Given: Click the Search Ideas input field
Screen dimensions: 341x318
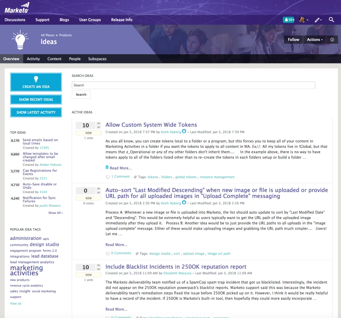Looking at the screenshot, I should pyautogui.click(x=193, y=85).
